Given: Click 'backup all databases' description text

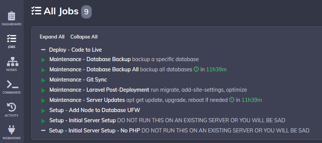Looking at the screenshot, I should pyautogui.click(x=166, y=69).
